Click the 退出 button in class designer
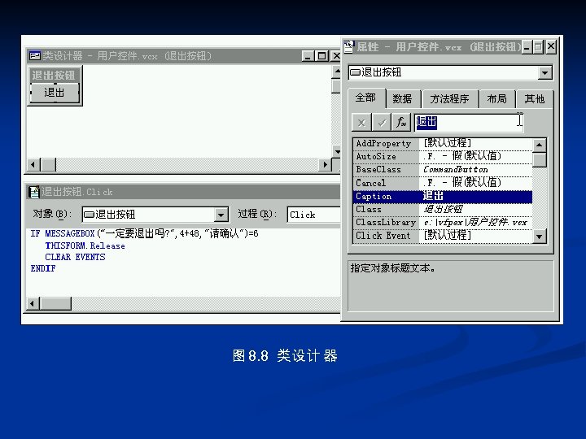Screen dimensions: 586x439 point(55,92)
